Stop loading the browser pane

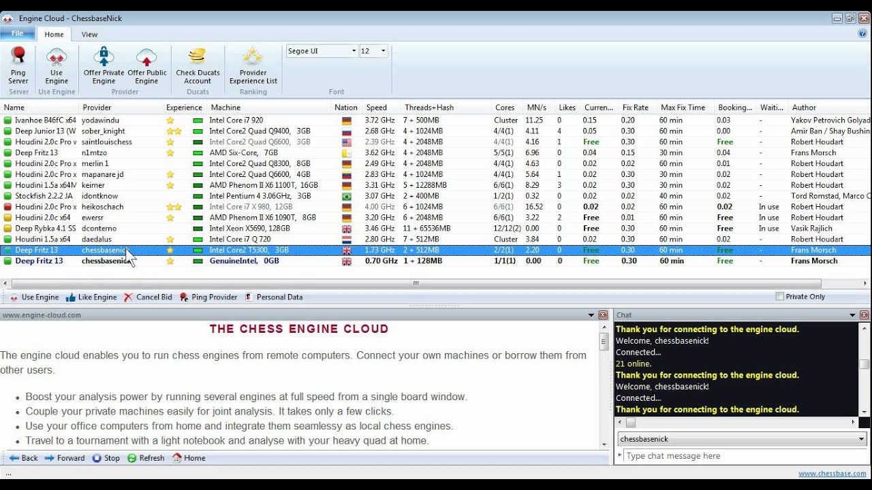coord(106,458)
